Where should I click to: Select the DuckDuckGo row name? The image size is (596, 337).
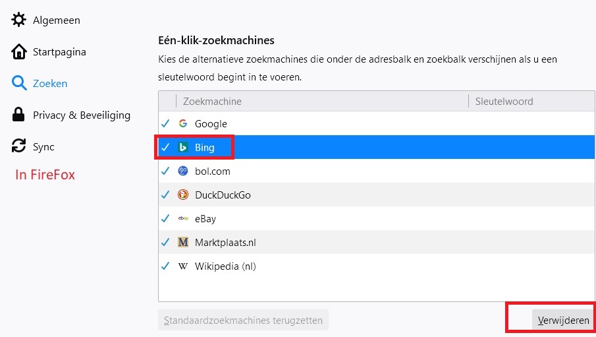pyautogui.click(x=223, y=195)
